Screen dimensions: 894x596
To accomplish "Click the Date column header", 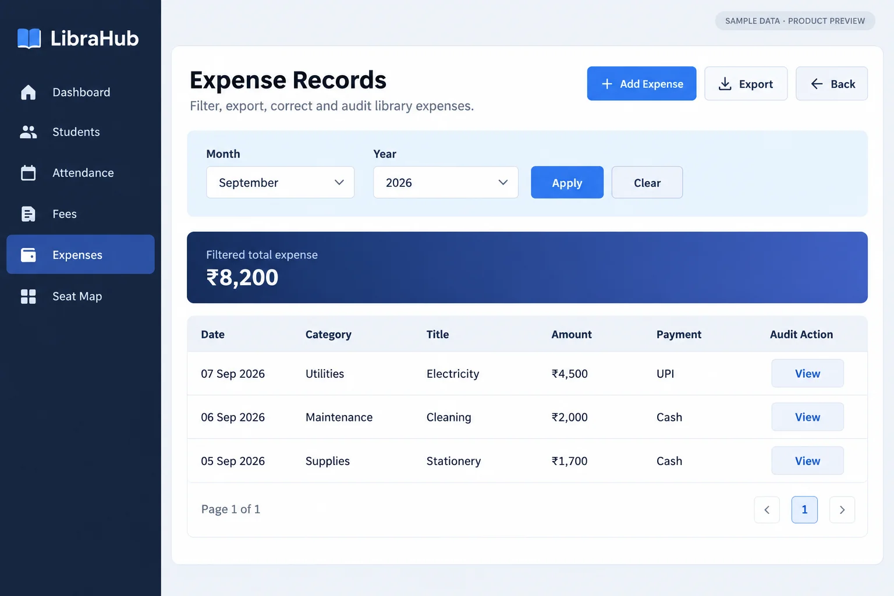I will click(x=213, y=335).
